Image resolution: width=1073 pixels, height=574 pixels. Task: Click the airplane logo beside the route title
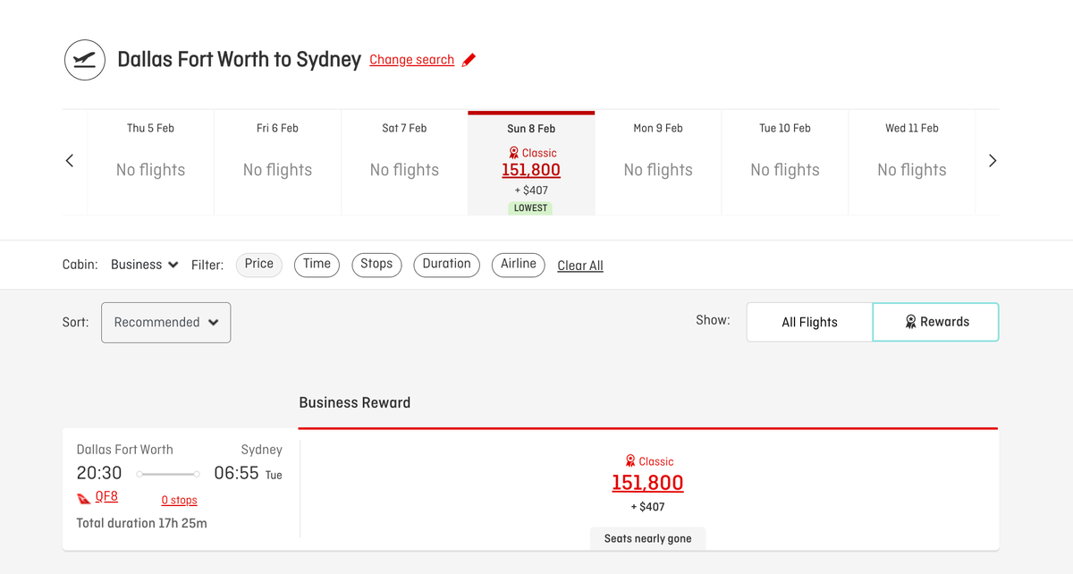(84, 59)
